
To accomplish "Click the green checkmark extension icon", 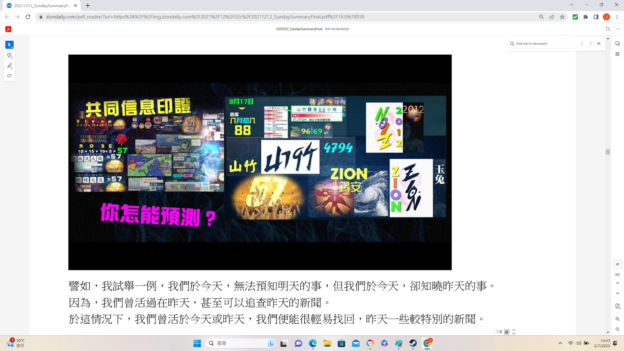I will [x=575, y=17].
